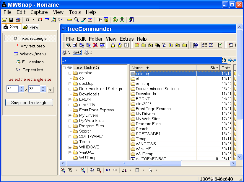The image size is (244, 182).
Task: Click the window info question mark icon
Action: tap(90, 20)
